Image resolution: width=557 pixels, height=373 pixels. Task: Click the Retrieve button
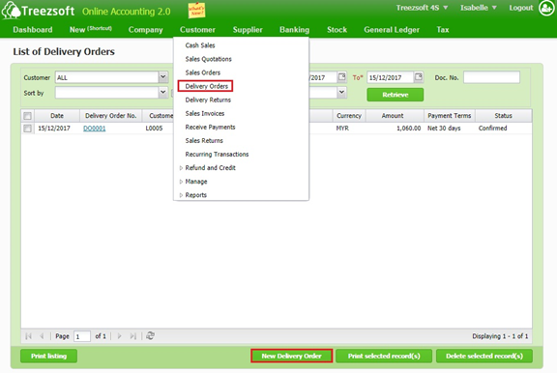[395, 95]
